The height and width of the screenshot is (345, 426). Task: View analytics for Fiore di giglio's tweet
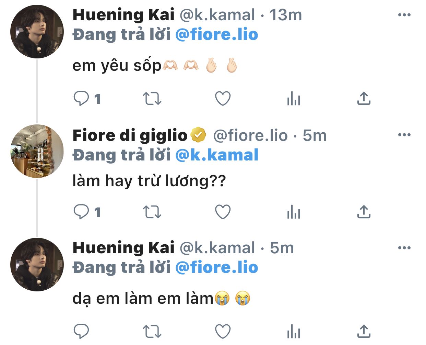coord(294,212)
